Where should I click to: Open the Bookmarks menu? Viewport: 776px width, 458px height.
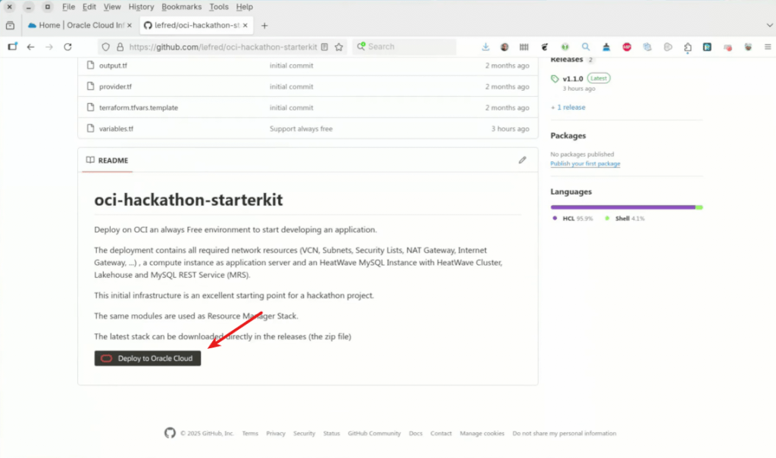tap(182, 7)
